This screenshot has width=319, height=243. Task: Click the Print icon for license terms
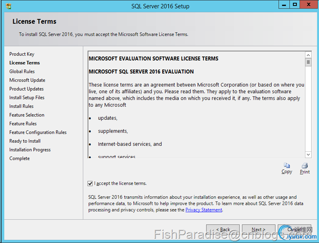point(305,166)
